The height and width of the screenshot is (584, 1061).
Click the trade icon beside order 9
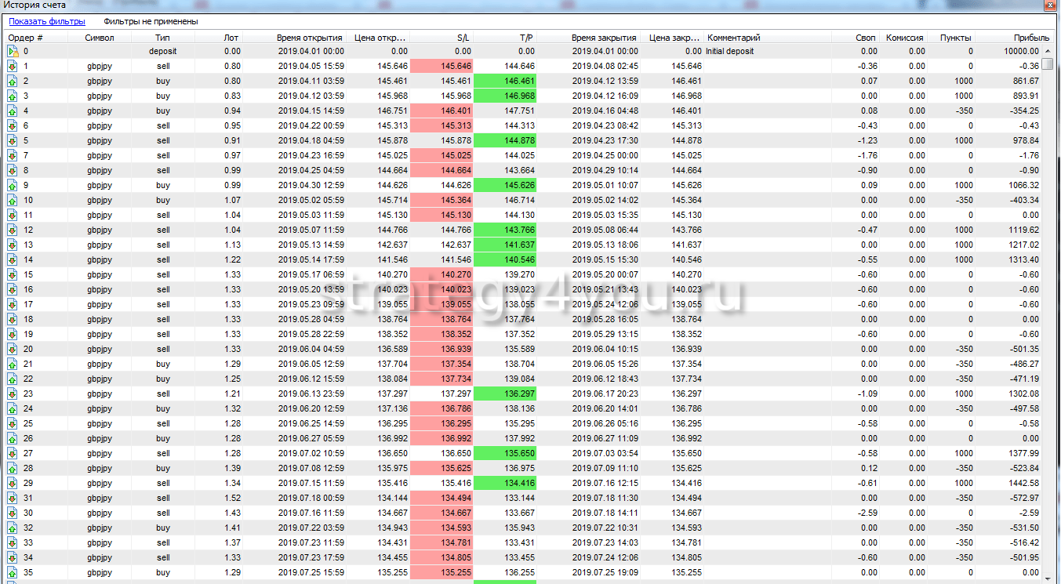coord(13,186)
